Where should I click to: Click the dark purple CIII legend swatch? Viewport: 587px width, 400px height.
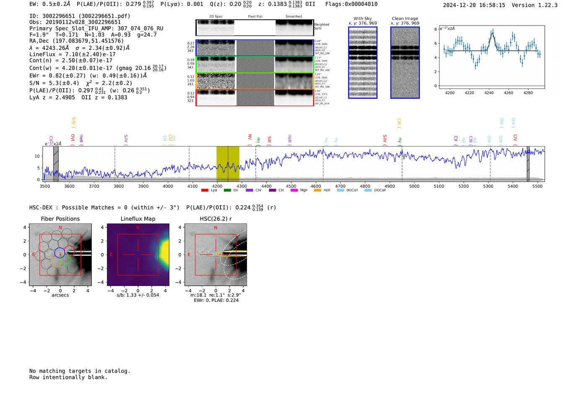pos(273,190)
